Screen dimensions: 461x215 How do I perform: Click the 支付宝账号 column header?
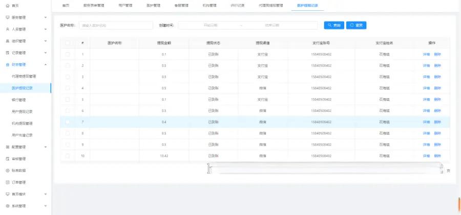pyautogui.click(x=321, y=43)
